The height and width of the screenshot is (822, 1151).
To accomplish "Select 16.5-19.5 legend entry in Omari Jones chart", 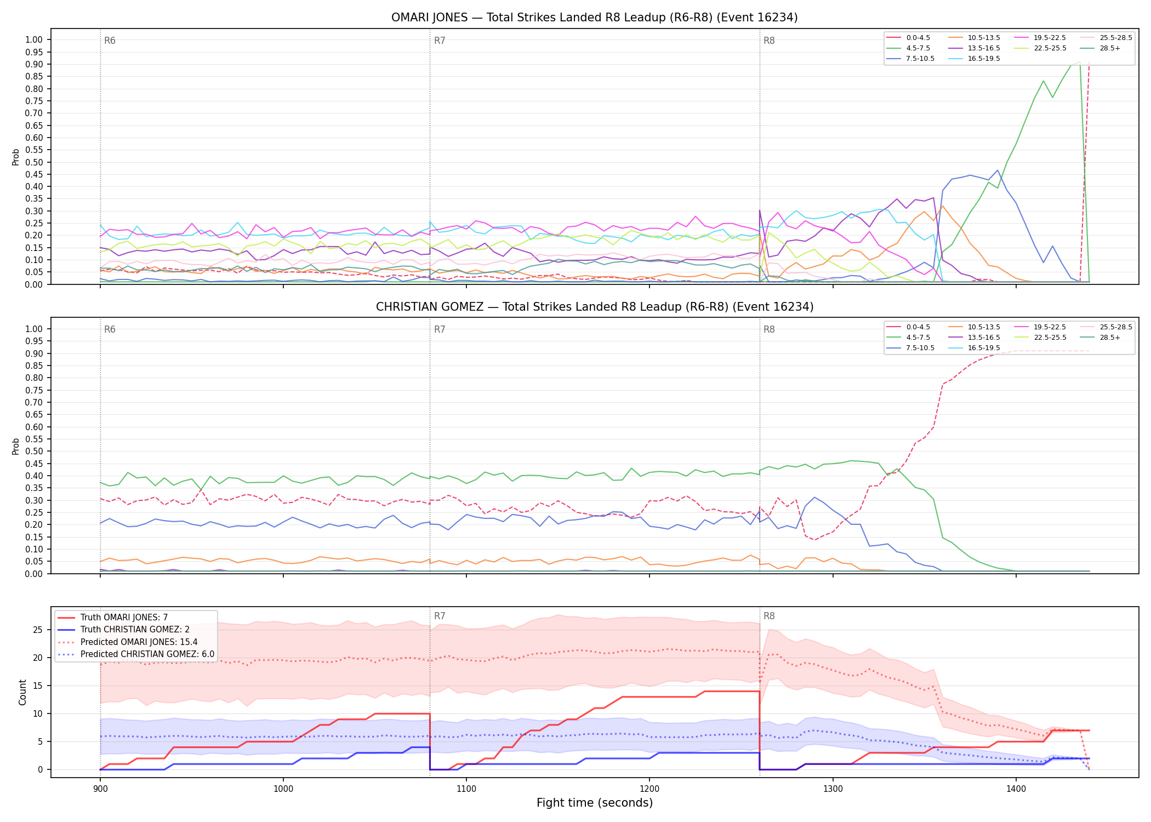I will point(975,59).
